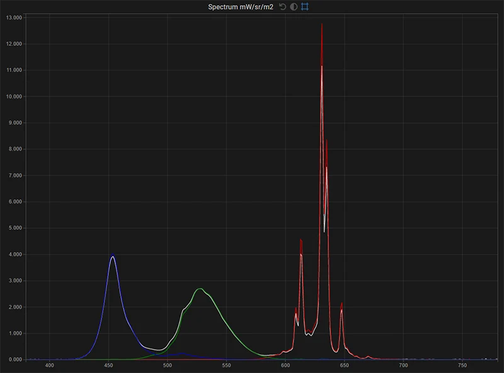Click the 1.000 y-axis label
This screenshot has width=504, height=373.
[x=14, y=333]
